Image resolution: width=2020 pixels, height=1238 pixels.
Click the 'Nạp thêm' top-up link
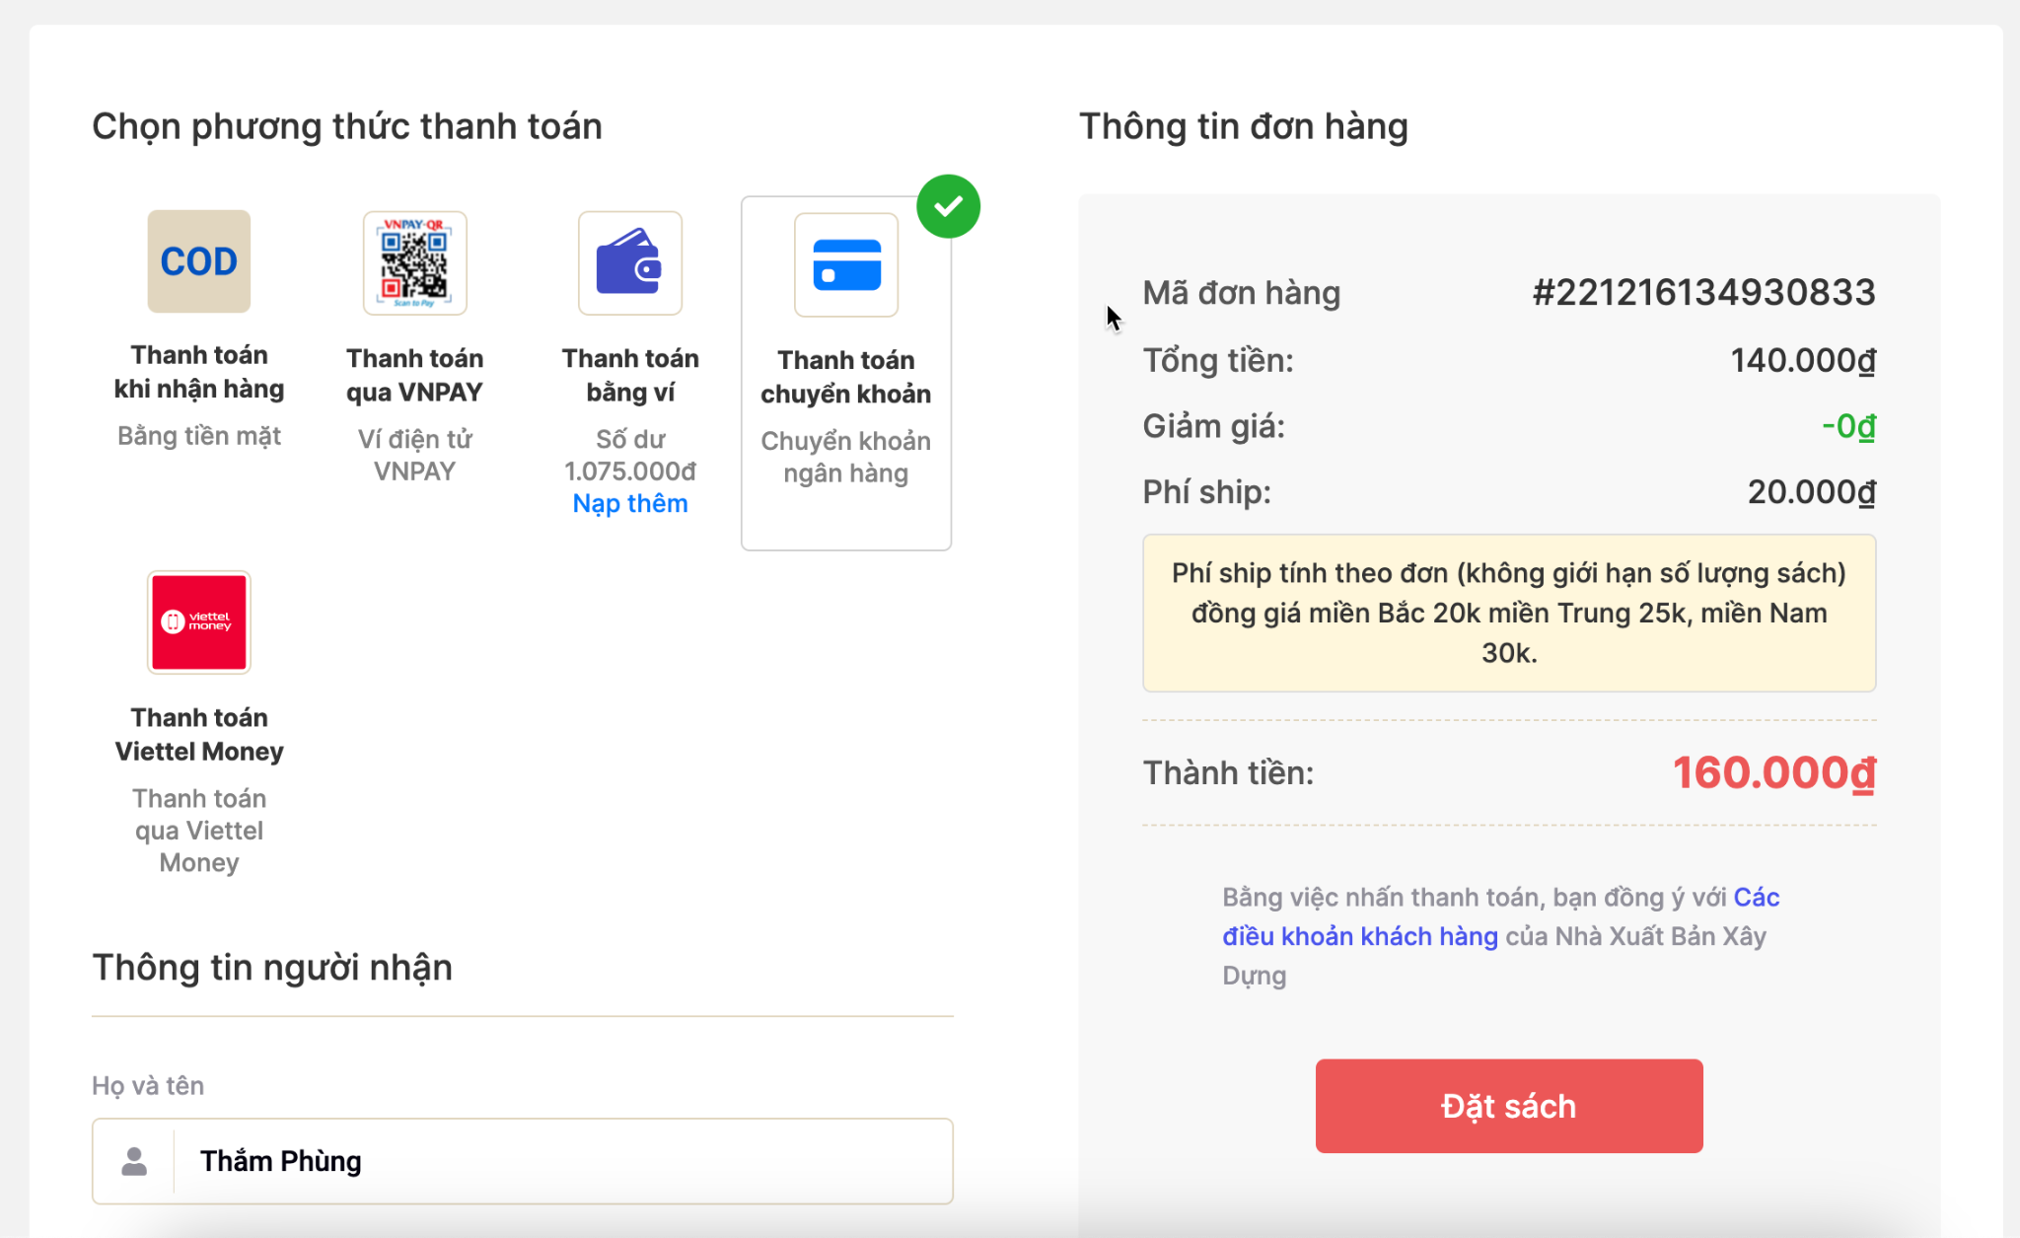630,503
